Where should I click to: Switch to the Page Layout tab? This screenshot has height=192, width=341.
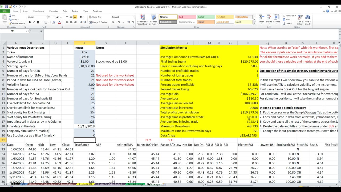[x=39, y=11]
